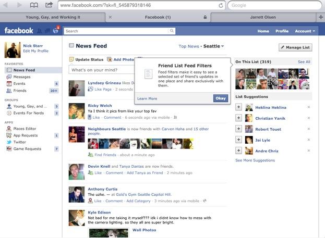Dismiss the Heklina Heklina suggestion

coord(309,107)
